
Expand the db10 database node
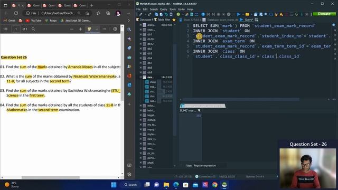141,39
